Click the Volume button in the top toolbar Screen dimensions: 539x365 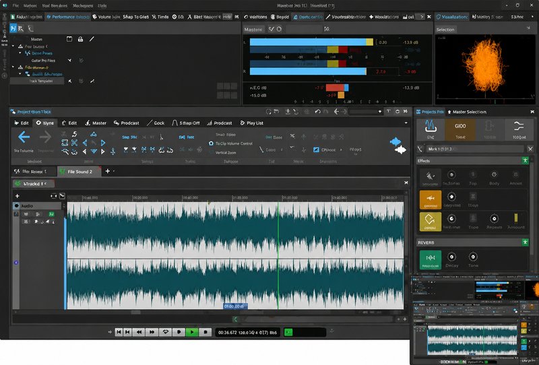click(x=106, y=17)
